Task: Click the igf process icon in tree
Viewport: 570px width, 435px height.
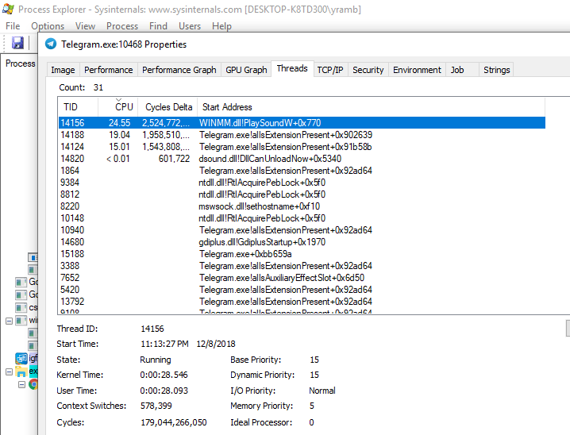Action: [21, 358]
